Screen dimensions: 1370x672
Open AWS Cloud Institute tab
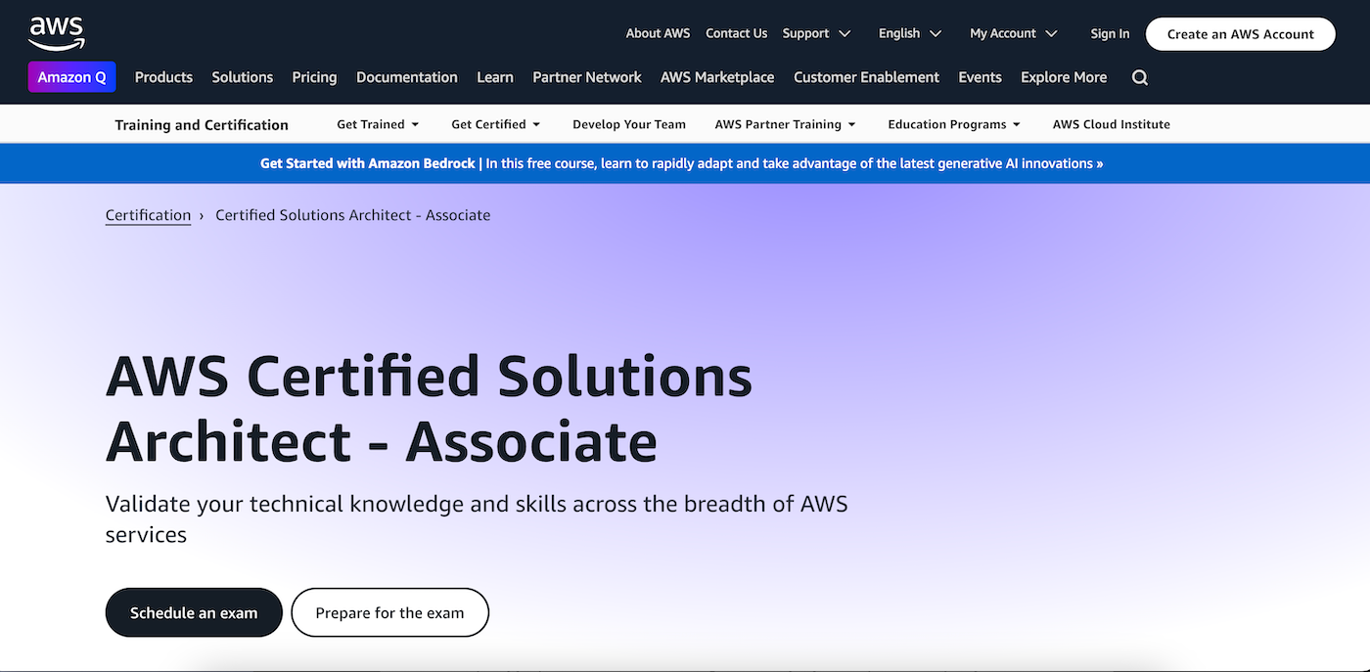pyautogui.click(x=1112, y=124)
